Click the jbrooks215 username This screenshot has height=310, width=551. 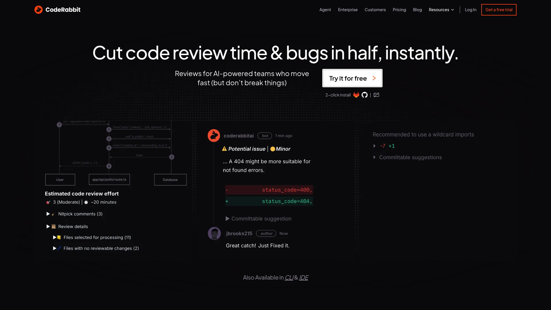[239, 233]
